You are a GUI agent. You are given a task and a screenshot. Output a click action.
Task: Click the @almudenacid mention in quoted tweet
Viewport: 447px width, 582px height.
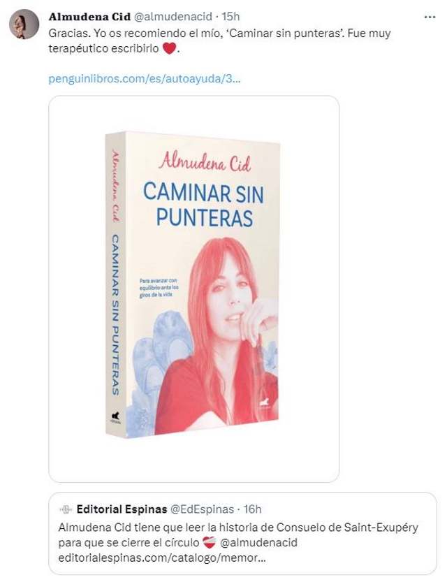coord(258,543)
